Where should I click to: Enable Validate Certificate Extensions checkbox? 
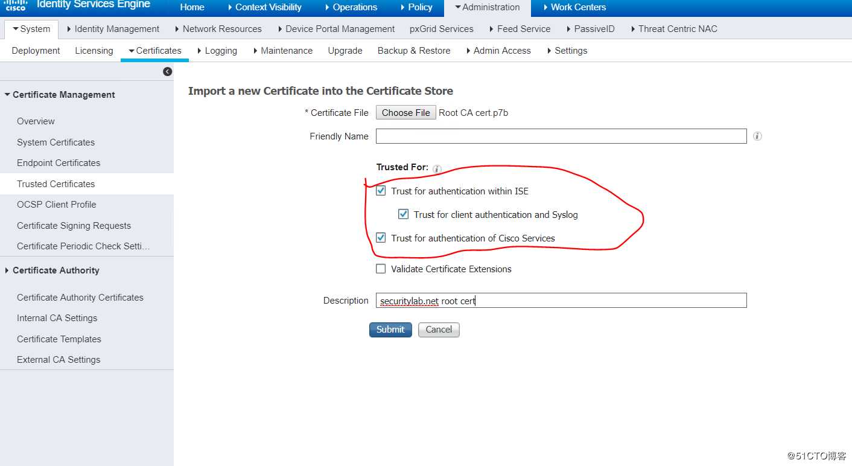[x=381, y=269]
